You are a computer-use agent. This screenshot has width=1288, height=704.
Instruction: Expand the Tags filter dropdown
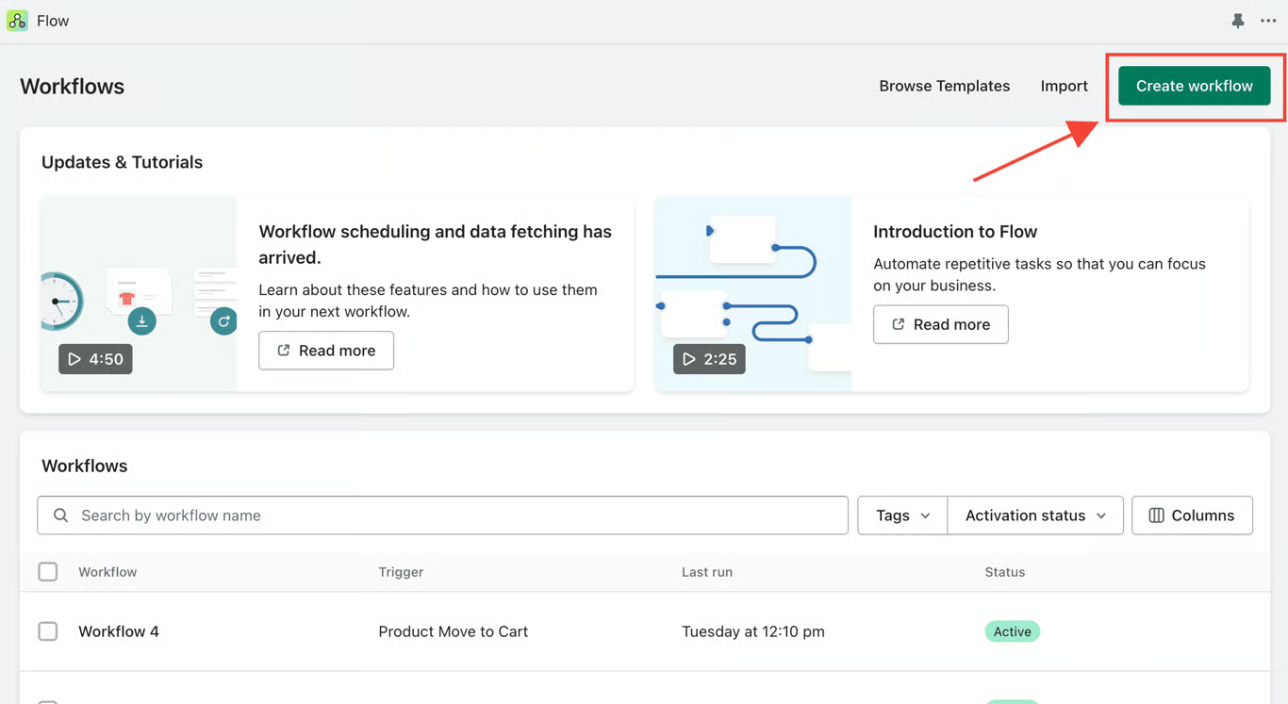point(902,516)
